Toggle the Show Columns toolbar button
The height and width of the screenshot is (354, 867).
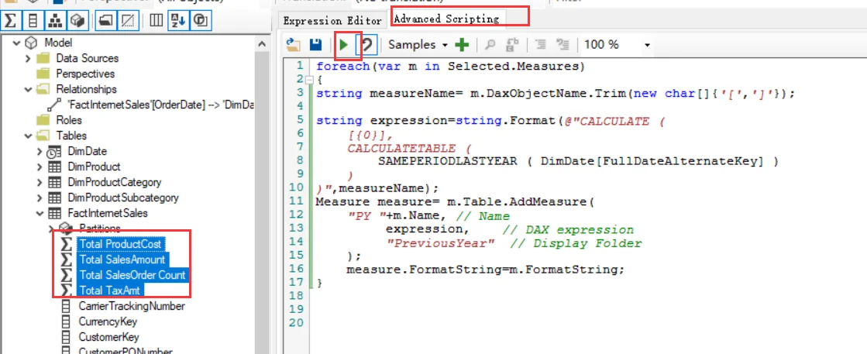(x=33, y=21)
